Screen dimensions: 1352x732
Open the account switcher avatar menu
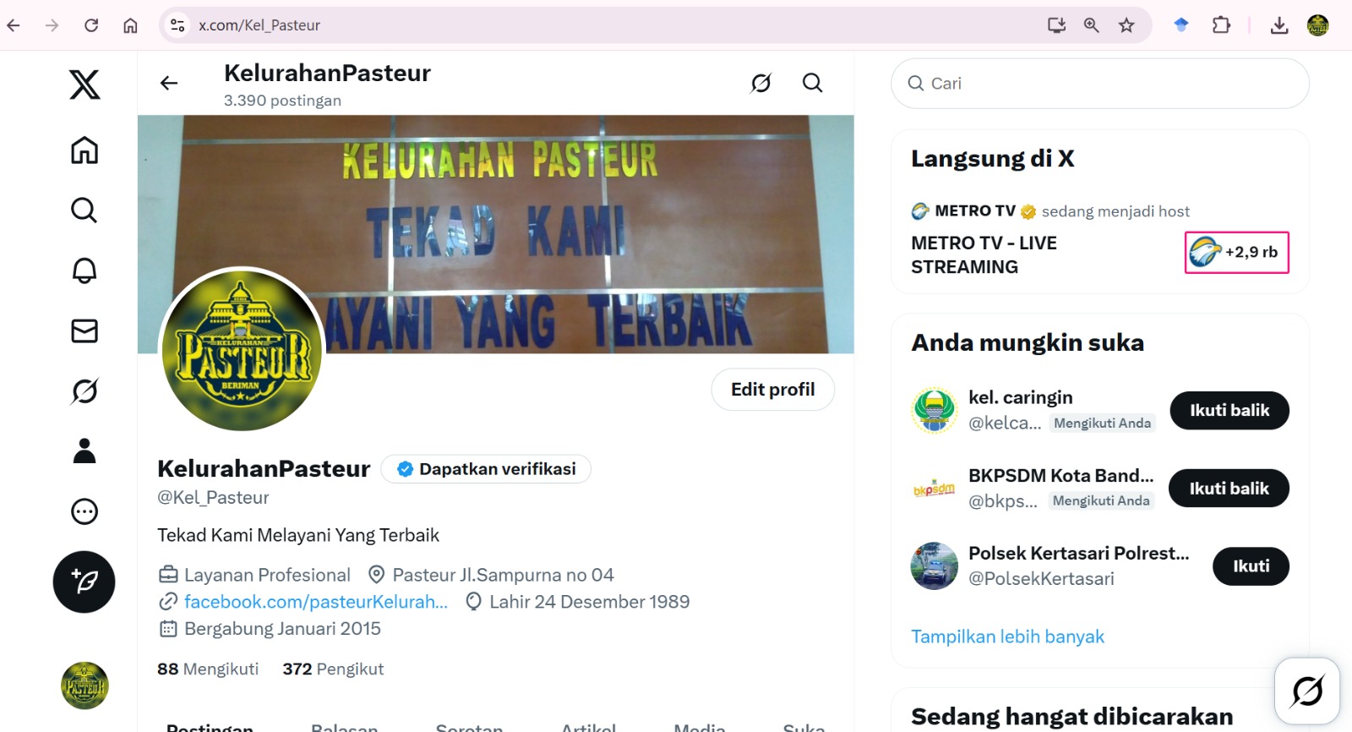[84, 686]
